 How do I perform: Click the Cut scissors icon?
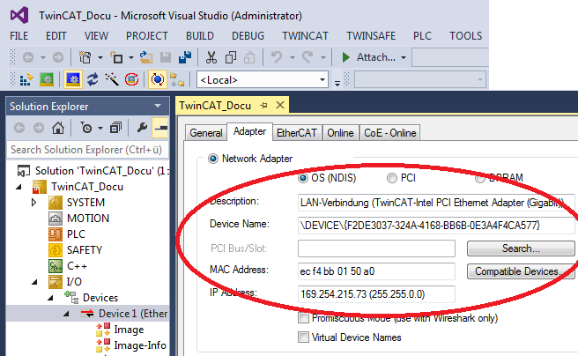pos(211,57)
